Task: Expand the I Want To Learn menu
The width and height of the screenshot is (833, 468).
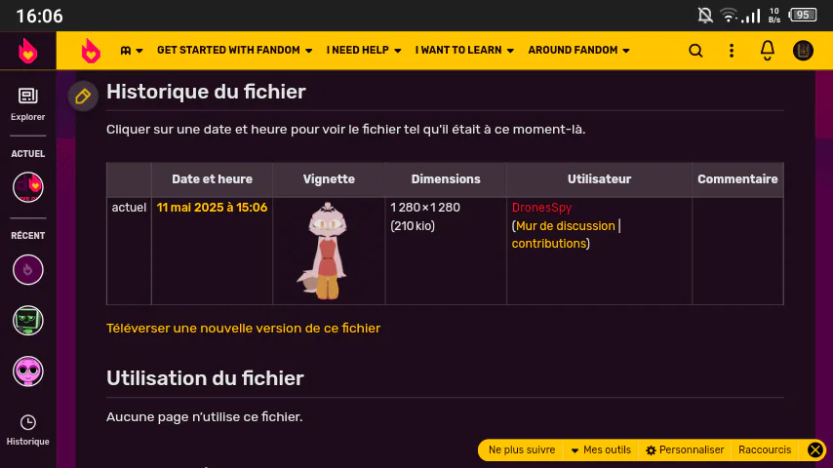Action: tap(464, 51)
